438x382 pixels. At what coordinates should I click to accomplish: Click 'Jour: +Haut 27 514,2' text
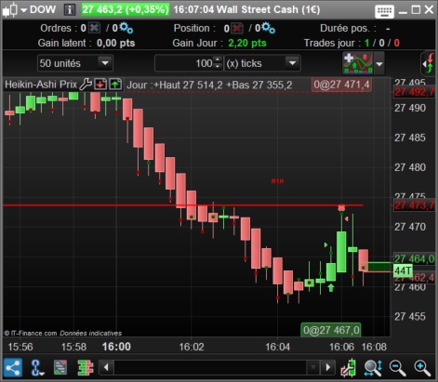click(x=175, y=85)
